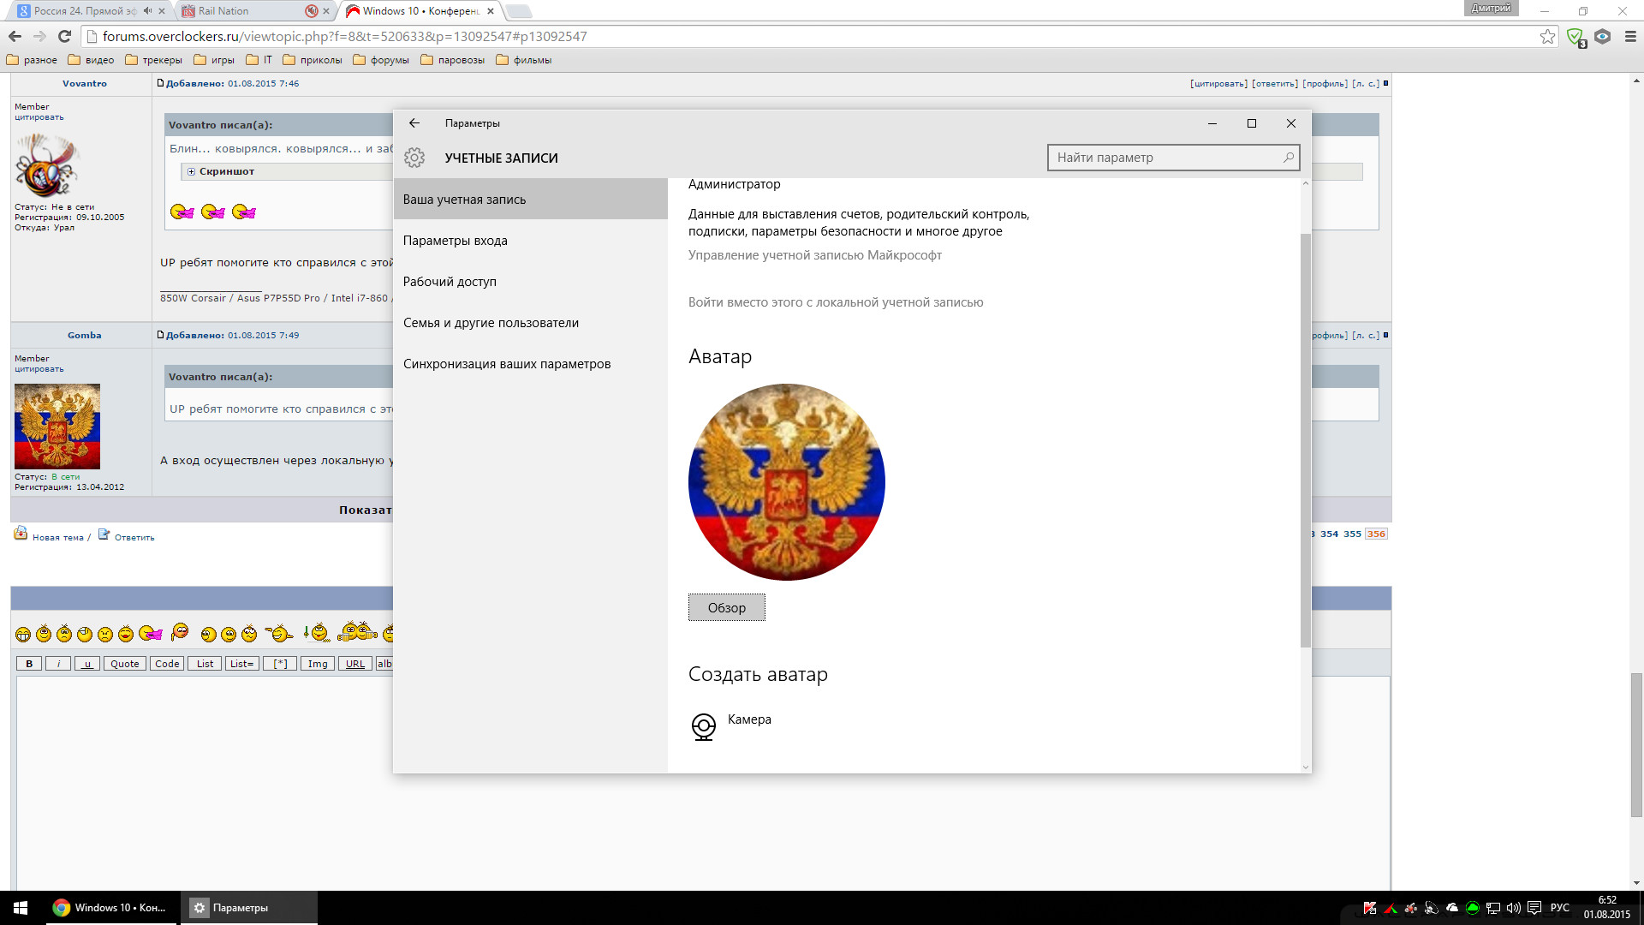The width and height of the screenshot is (1644, 925).
Task: Focus the Найти параметр search field
Action: 1164,158
